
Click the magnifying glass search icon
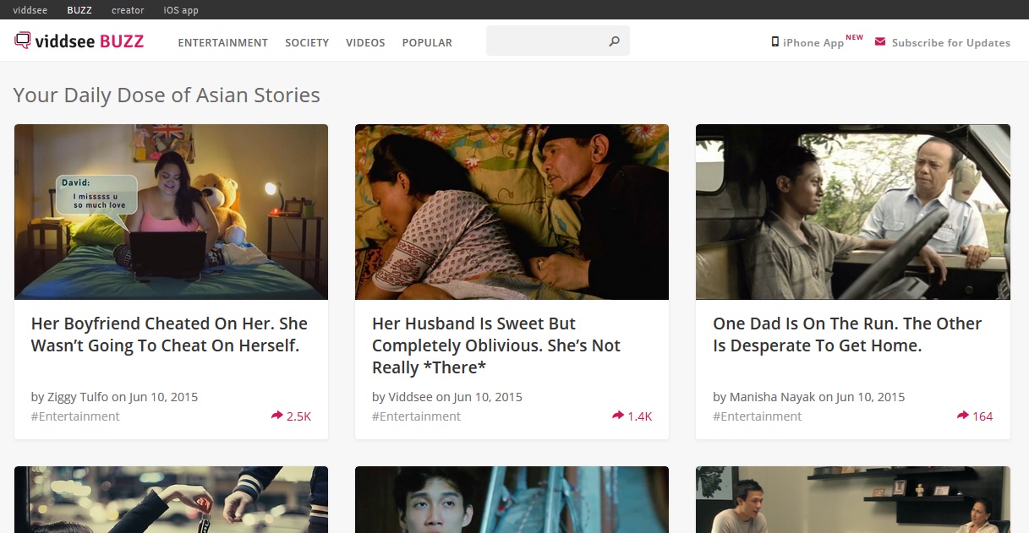614,41
